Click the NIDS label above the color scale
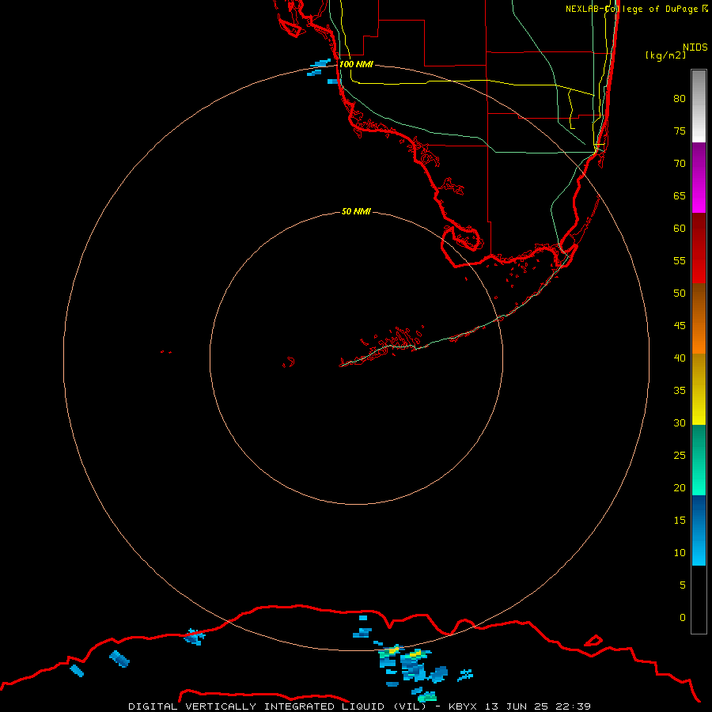 point(695,47)
